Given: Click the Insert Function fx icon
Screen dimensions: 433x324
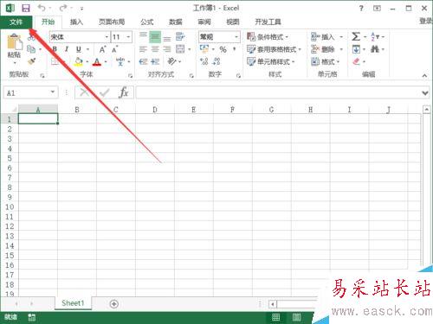Looking at the screenshot, I should point(124,92).
